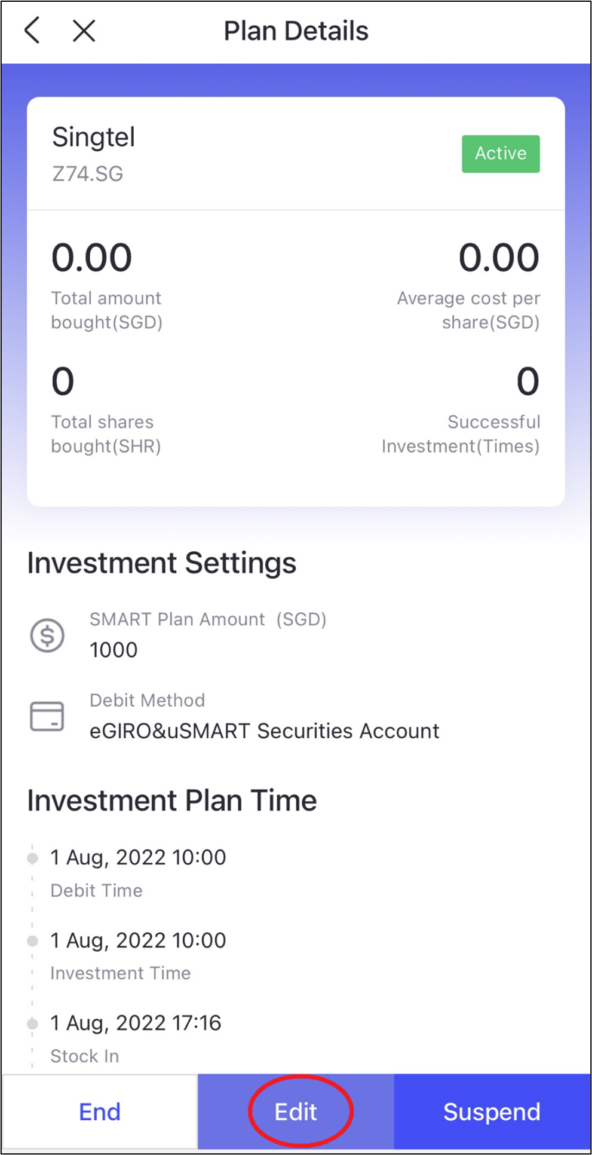Click the dollar sign plan amount icon
The width and height of the screenshot is (592, 1155).
click(47, 635)
